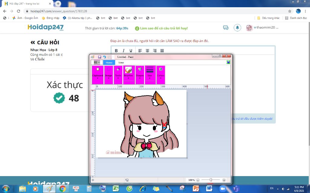Screen dimensions: 310x193
Task: Open Microsoft Teams from the taskbar
Action: [236, 189]
